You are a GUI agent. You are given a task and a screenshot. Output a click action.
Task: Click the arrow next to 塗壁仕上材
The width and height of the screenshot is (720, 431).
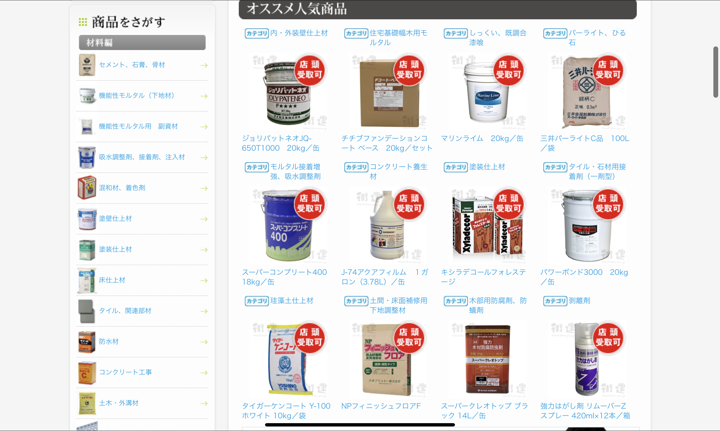tap(204, 219)
